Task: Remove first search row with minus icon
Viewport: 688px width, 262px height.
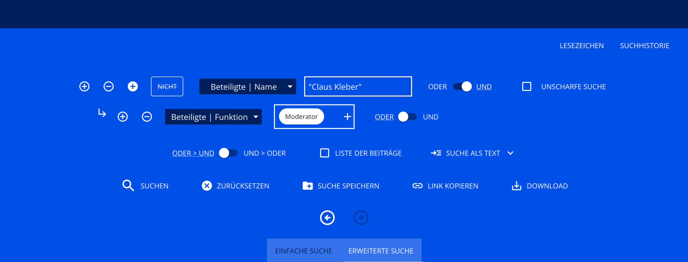Action: pos(109,87)
